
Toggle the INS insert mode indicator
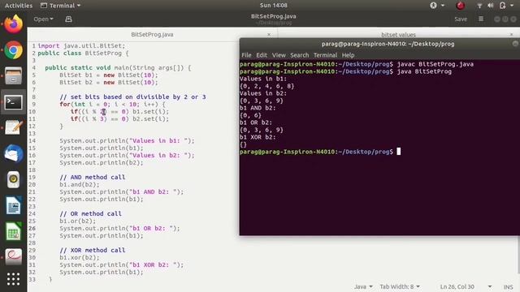[508, 286]
